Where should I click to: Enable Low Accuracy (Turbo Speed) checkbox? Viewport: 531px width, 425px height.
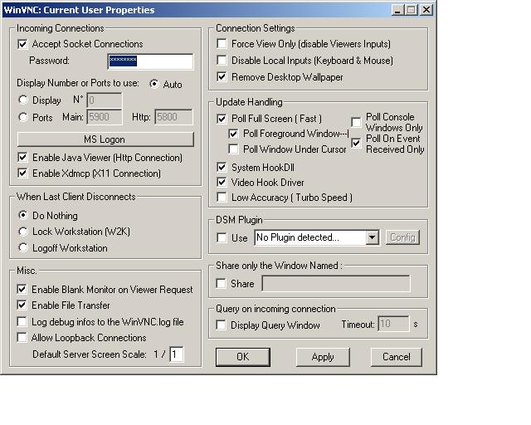pyautogui.click(x=222, y=198)
